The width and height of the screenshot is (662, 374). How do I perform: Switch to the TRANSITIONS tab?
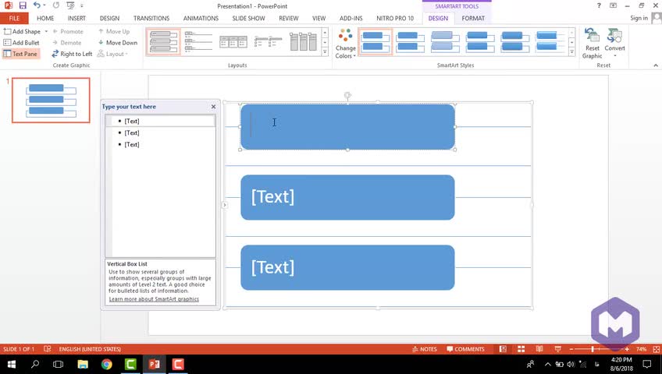(151, 18)
